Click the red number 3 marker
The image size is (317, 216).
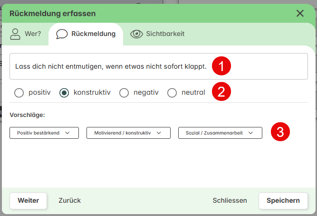[x=280, y=132]
